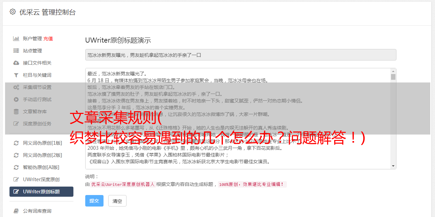
Task: Click the line beginning 《观音山》入围东京国际电影节
Action: (x=179, y=162)
